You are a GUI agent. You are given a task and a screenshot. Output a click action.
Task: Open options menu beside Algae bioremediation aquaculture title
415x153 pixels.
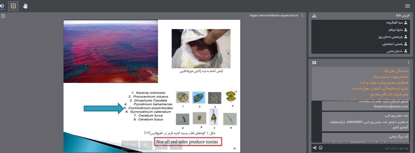click(302, 16)
